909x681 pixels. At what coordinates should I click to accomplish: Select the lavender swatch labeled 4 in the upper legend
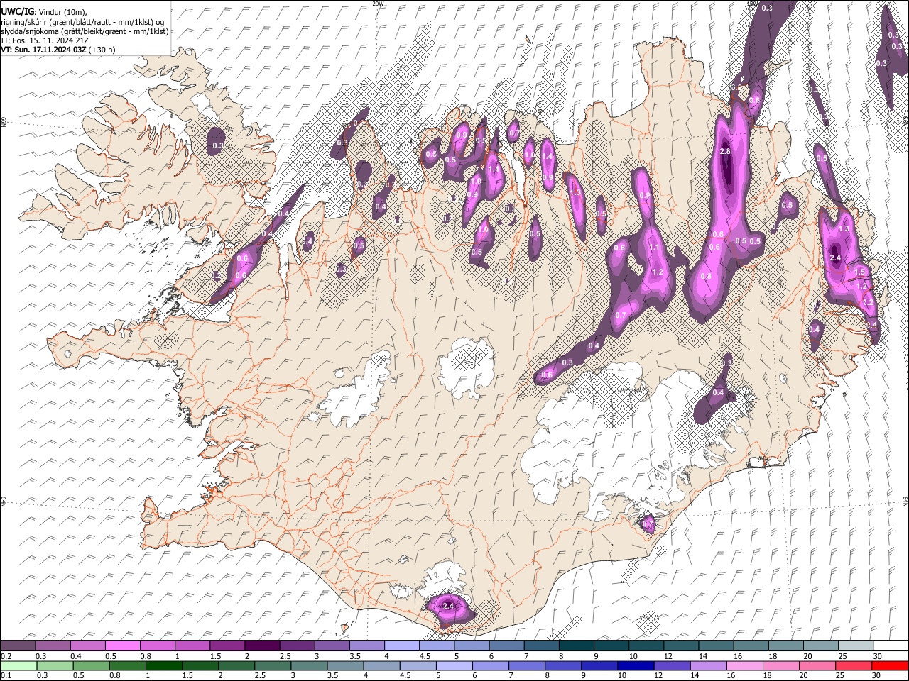[401, 646]
